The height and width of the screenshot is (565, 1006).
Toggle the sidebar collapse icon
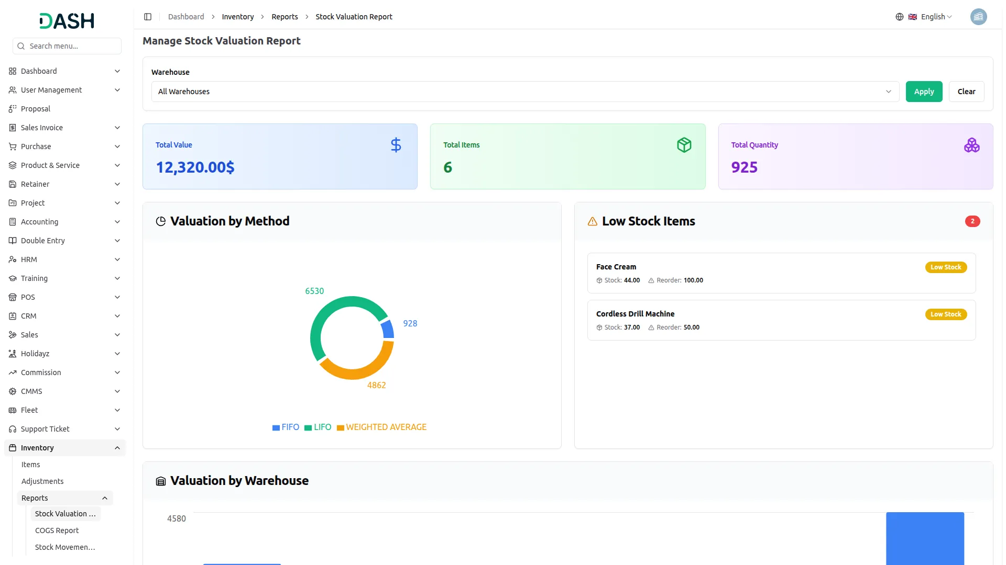pos(148,17)
